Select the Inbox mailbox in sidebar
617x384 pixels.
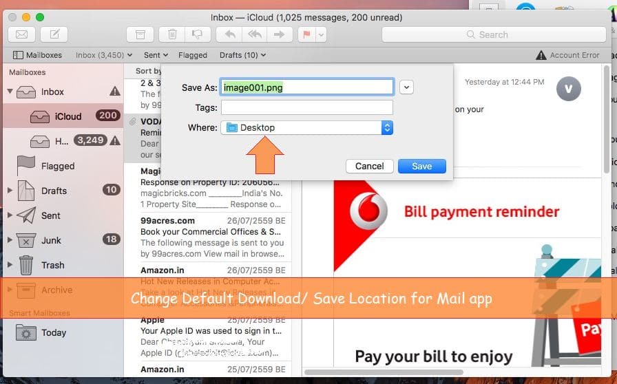pos(52,92)
